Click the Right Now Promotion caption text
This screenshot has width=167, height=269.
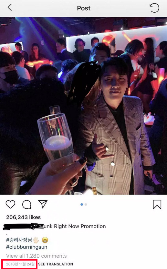(x=80, y=226)
